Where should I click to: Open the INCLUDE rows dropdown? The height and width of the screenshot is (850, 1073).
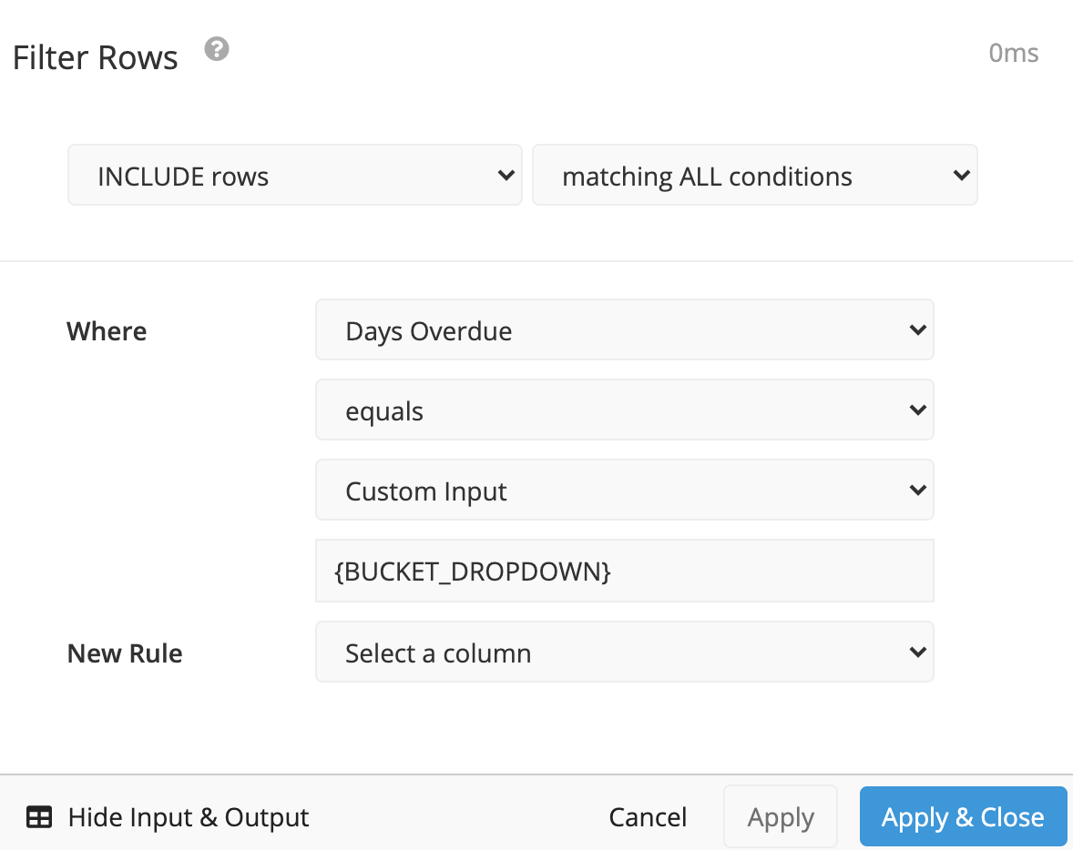click(295, 175)
